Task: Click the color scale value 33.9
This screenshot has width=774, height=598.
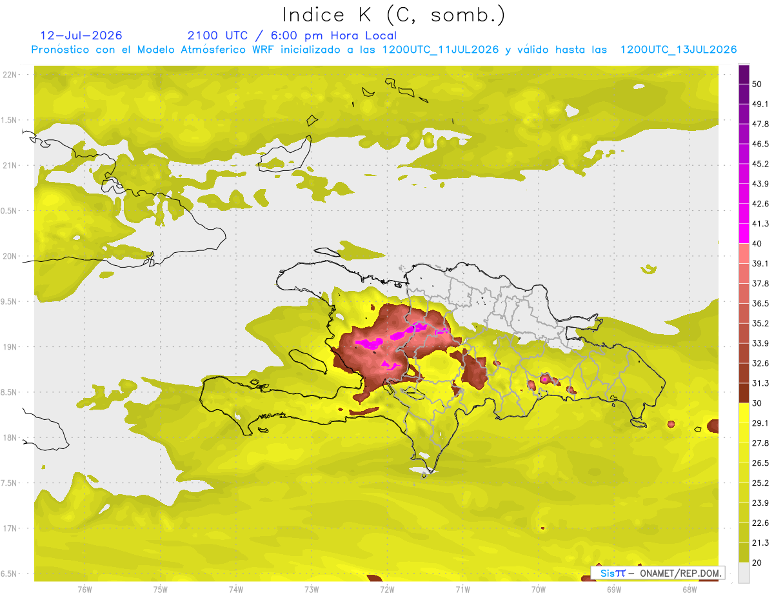Action: point(760,343)
